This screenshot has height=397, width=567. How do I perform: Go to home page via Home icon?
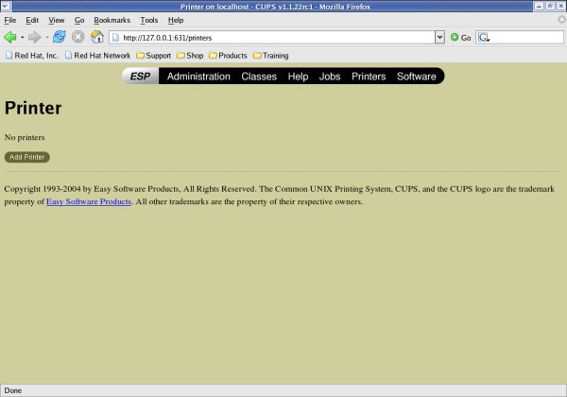point(96,37)
